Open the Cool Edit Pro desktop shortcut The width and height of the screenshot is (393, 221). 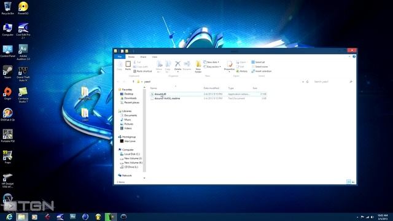coord(23,31)
